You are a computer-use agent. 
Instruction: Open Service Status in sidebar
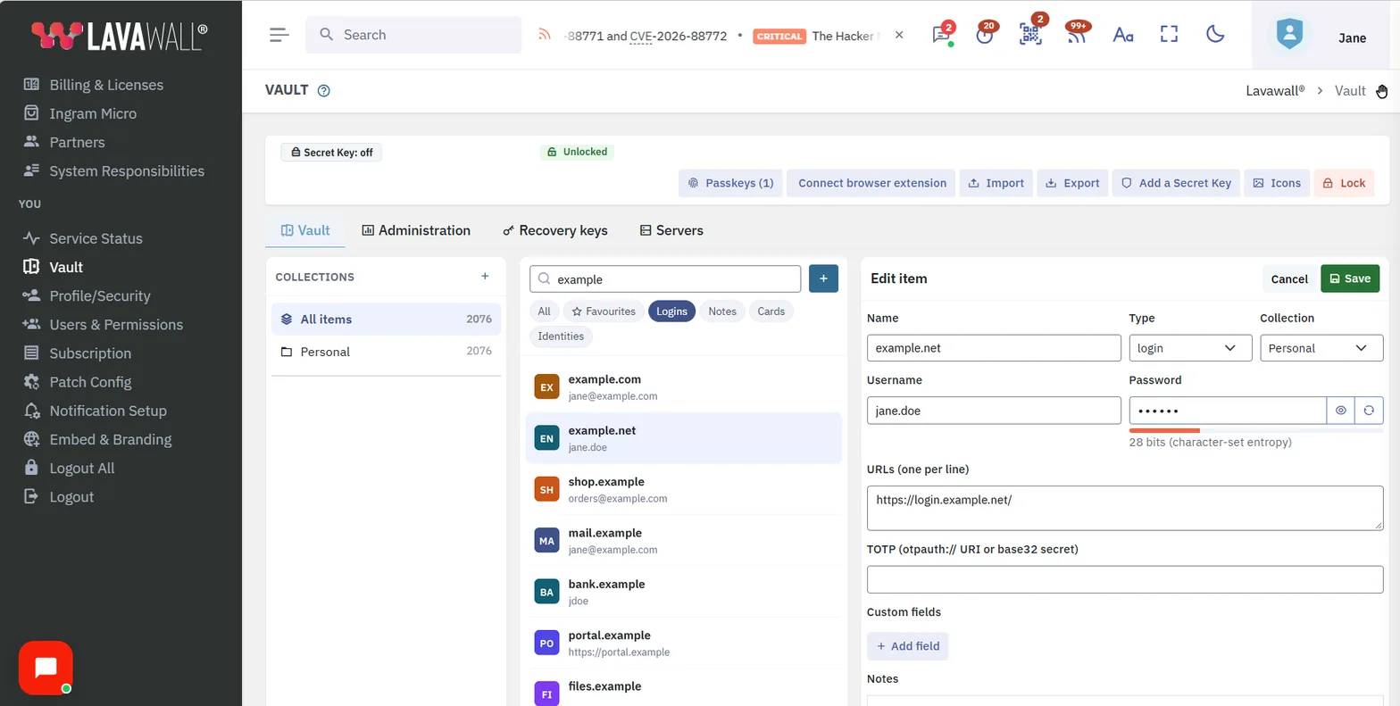click(x=96, y=238)
